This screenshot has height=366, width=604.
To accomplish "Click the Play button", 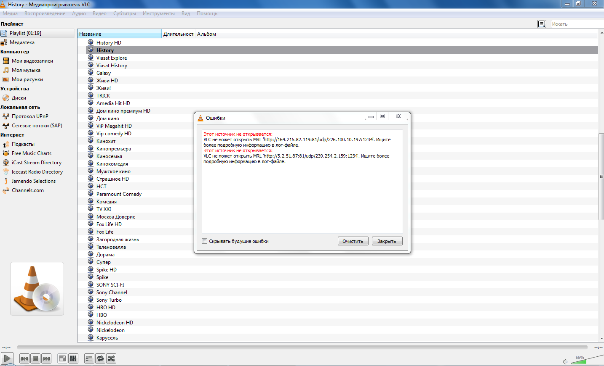I will pos(7,358).
